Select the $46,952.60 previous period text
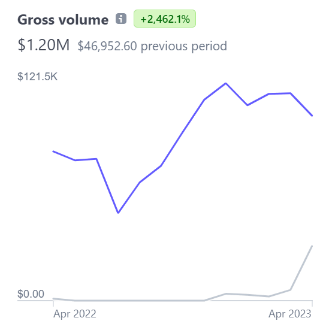 click(x=152, y=46)
